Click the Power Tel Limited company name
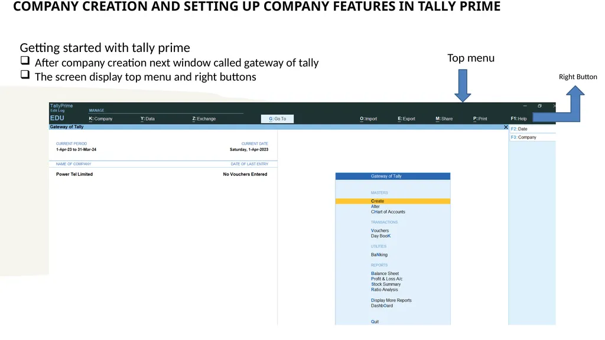 74,174
